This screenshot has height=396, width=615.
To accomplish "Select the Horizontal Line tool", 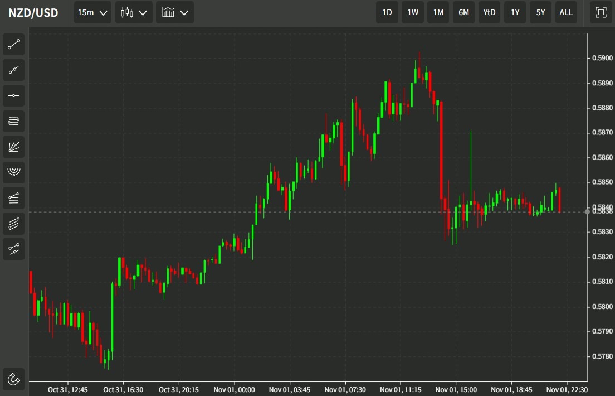I will (x=13, y=95).
